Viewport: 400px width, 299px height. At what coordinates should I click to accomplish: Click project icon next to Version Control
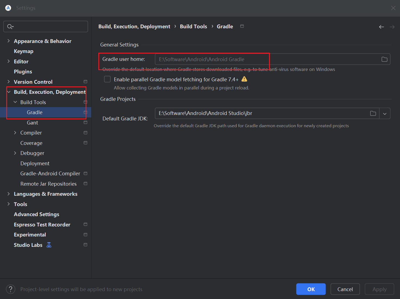85,82
